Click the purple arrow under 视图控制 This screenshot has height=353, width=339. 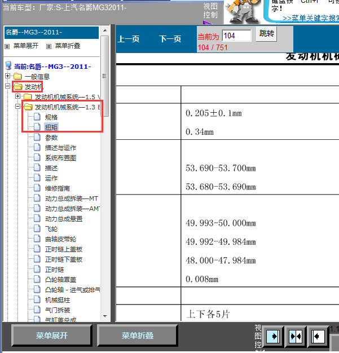coord(207,23)
